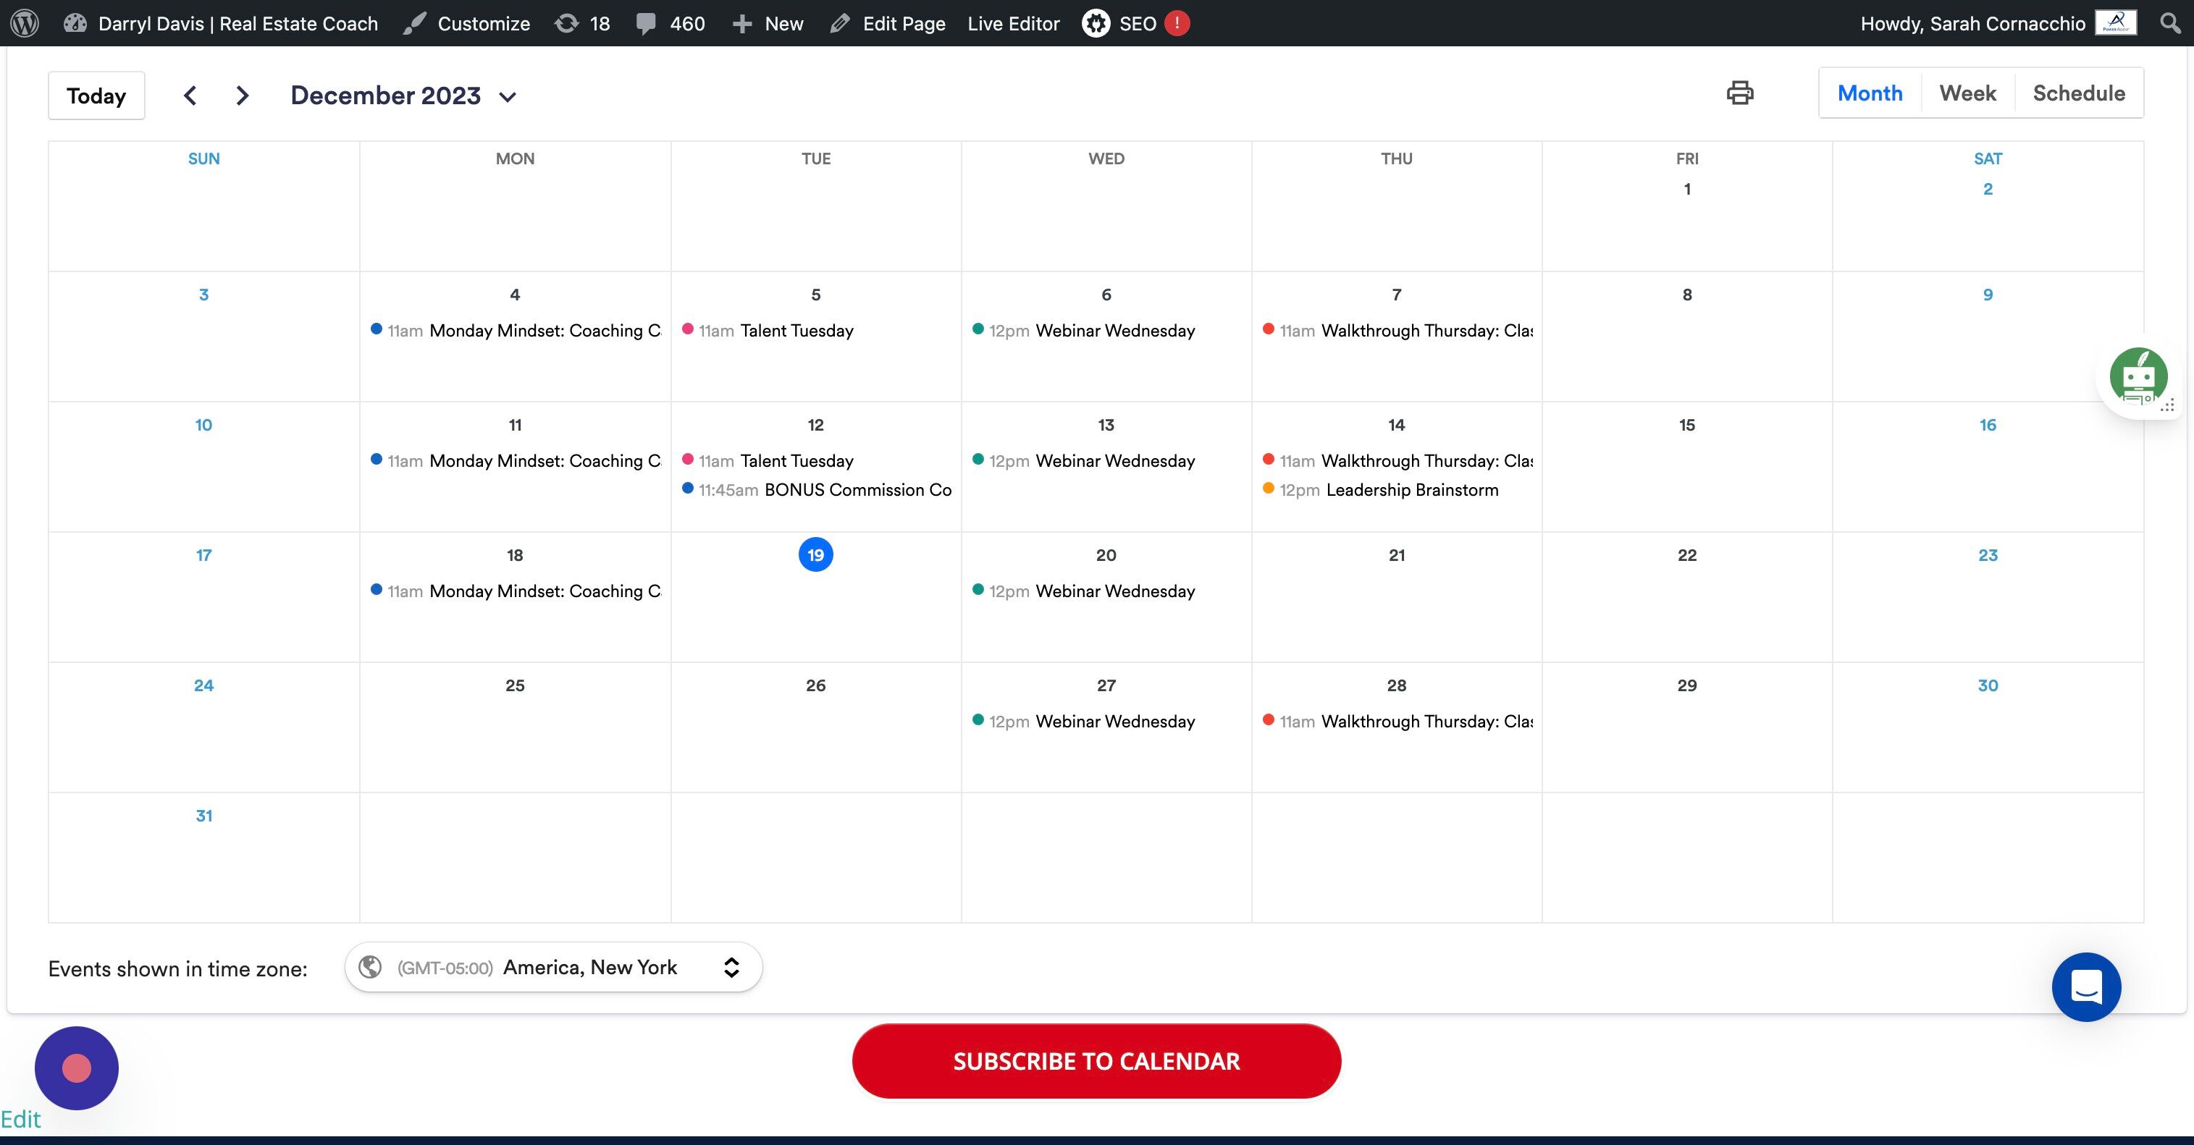Open the admin bar search magnifier

click(2170, 23)
